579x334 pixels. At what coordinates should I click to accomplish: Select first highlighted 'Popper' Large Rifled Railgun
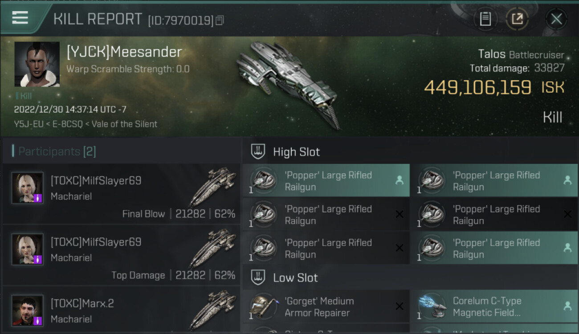click(326, 180)
